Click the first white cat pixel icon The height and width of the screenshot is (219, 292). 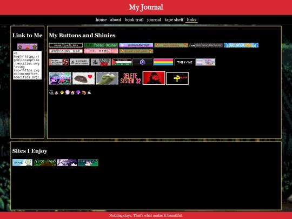51,92
